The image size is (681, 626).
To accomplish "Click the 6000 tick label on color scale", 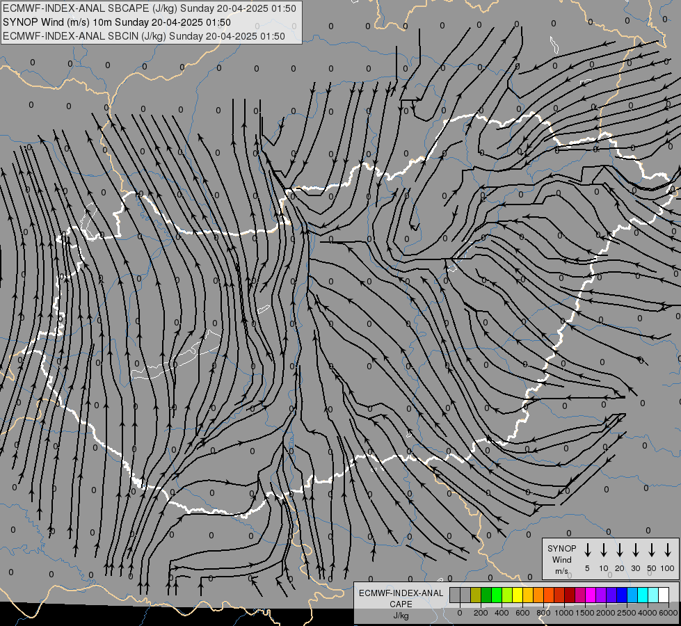I will [x=668, y=613].
